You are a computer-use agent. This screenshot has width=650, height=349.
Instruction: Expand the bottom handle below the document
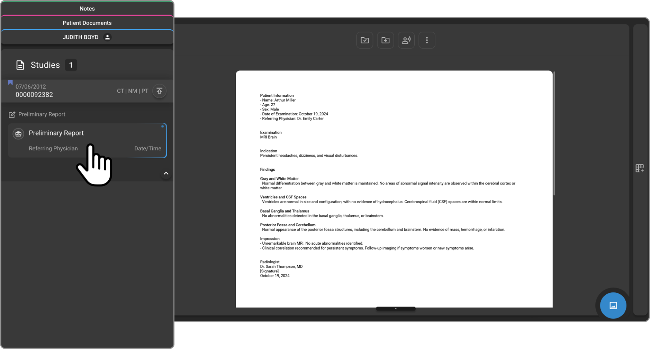click(395, 309)
